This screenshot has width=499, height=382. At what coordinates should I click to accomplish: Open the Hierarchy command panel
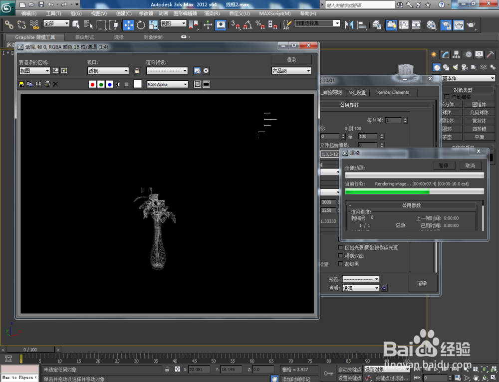tap(457, 55)
